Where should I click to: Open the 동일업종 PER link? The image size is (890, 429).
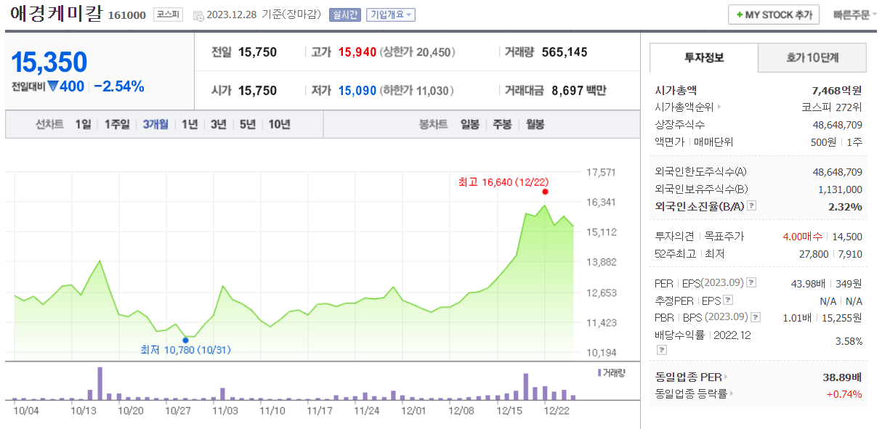(692, 377)
